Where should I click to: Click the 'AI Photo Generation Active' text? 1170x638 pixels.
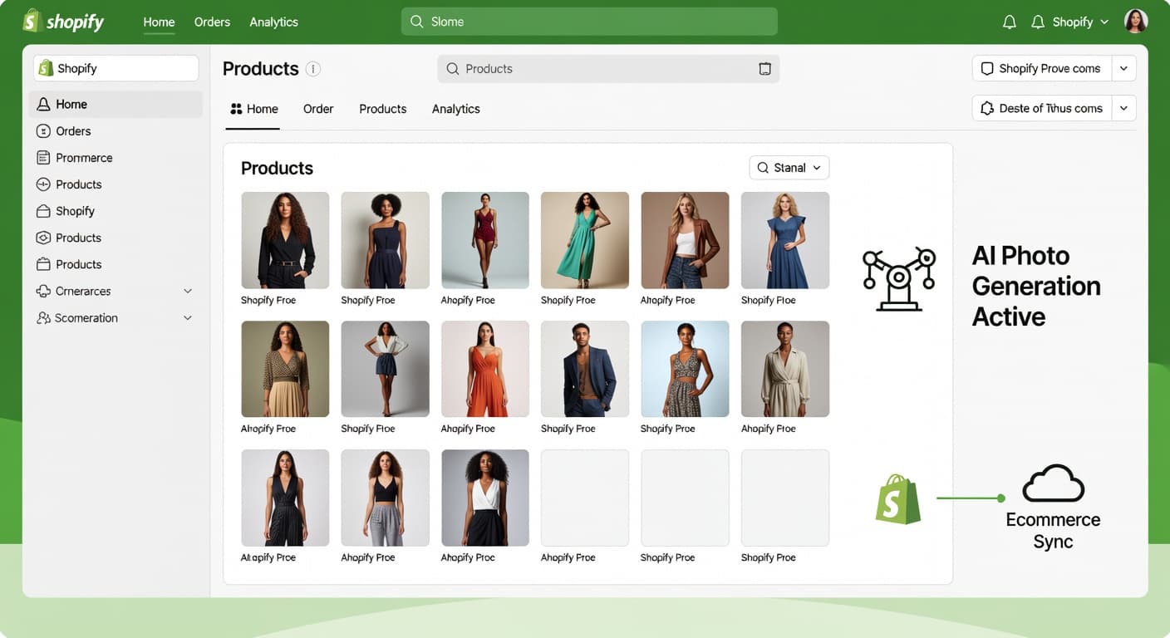pos(1036,286)
